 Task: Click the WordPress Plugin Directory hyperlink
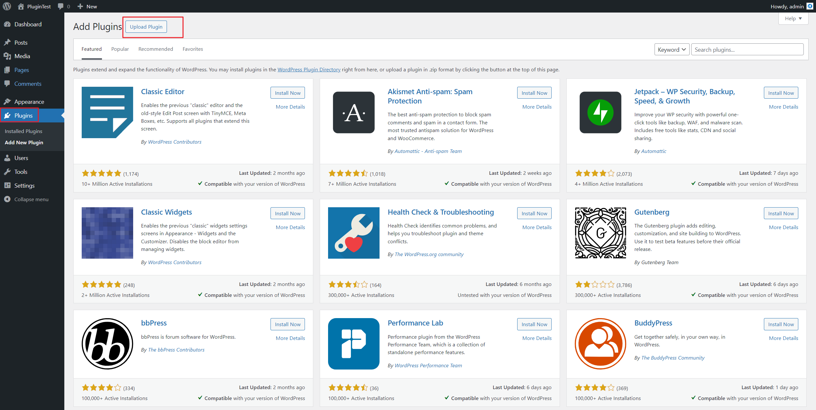pyautogui.click(x=309, y=69)
